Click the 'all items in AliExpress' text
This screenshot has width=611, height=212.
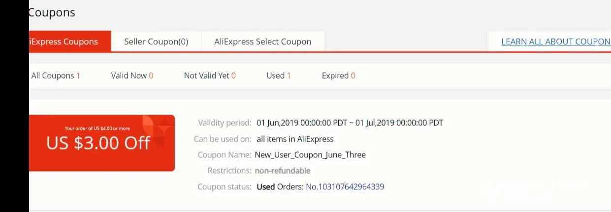click(x=295, y=139)
